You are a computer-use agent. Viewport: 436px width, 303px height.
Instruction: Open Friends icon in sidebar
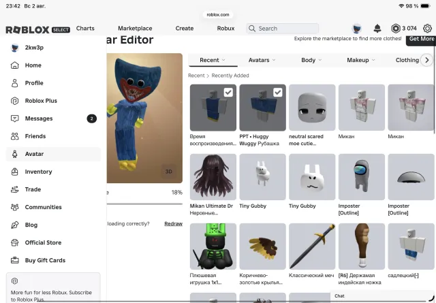(15, 136)
